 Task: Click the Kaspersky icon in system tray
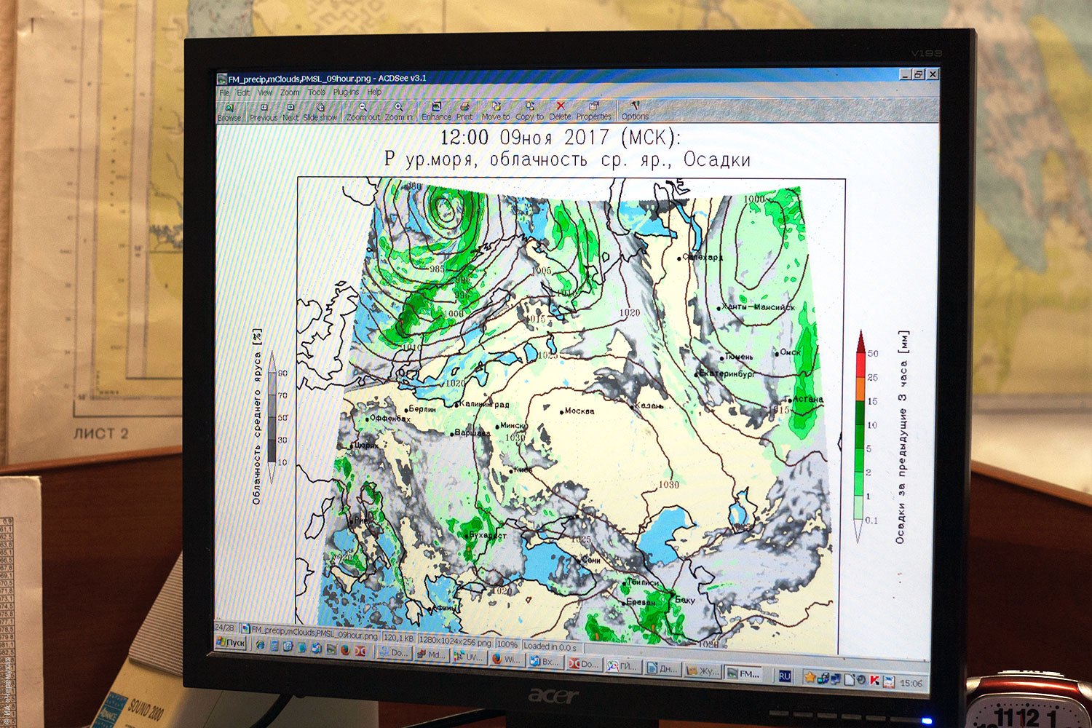coord(874,681)
